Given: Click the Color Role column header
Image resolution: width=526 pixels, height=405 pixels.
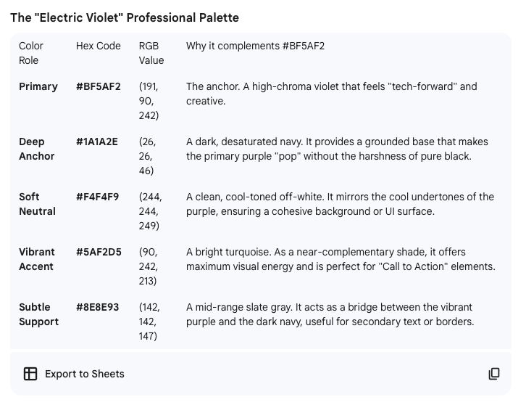Looking at the screenshot, I should click(x=31, y=53).
